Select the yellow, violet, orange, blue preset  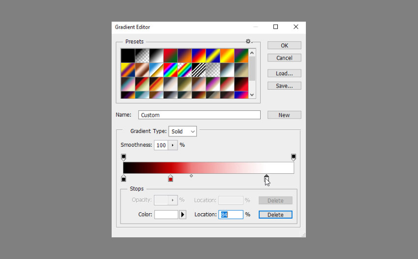coord(128,70)
